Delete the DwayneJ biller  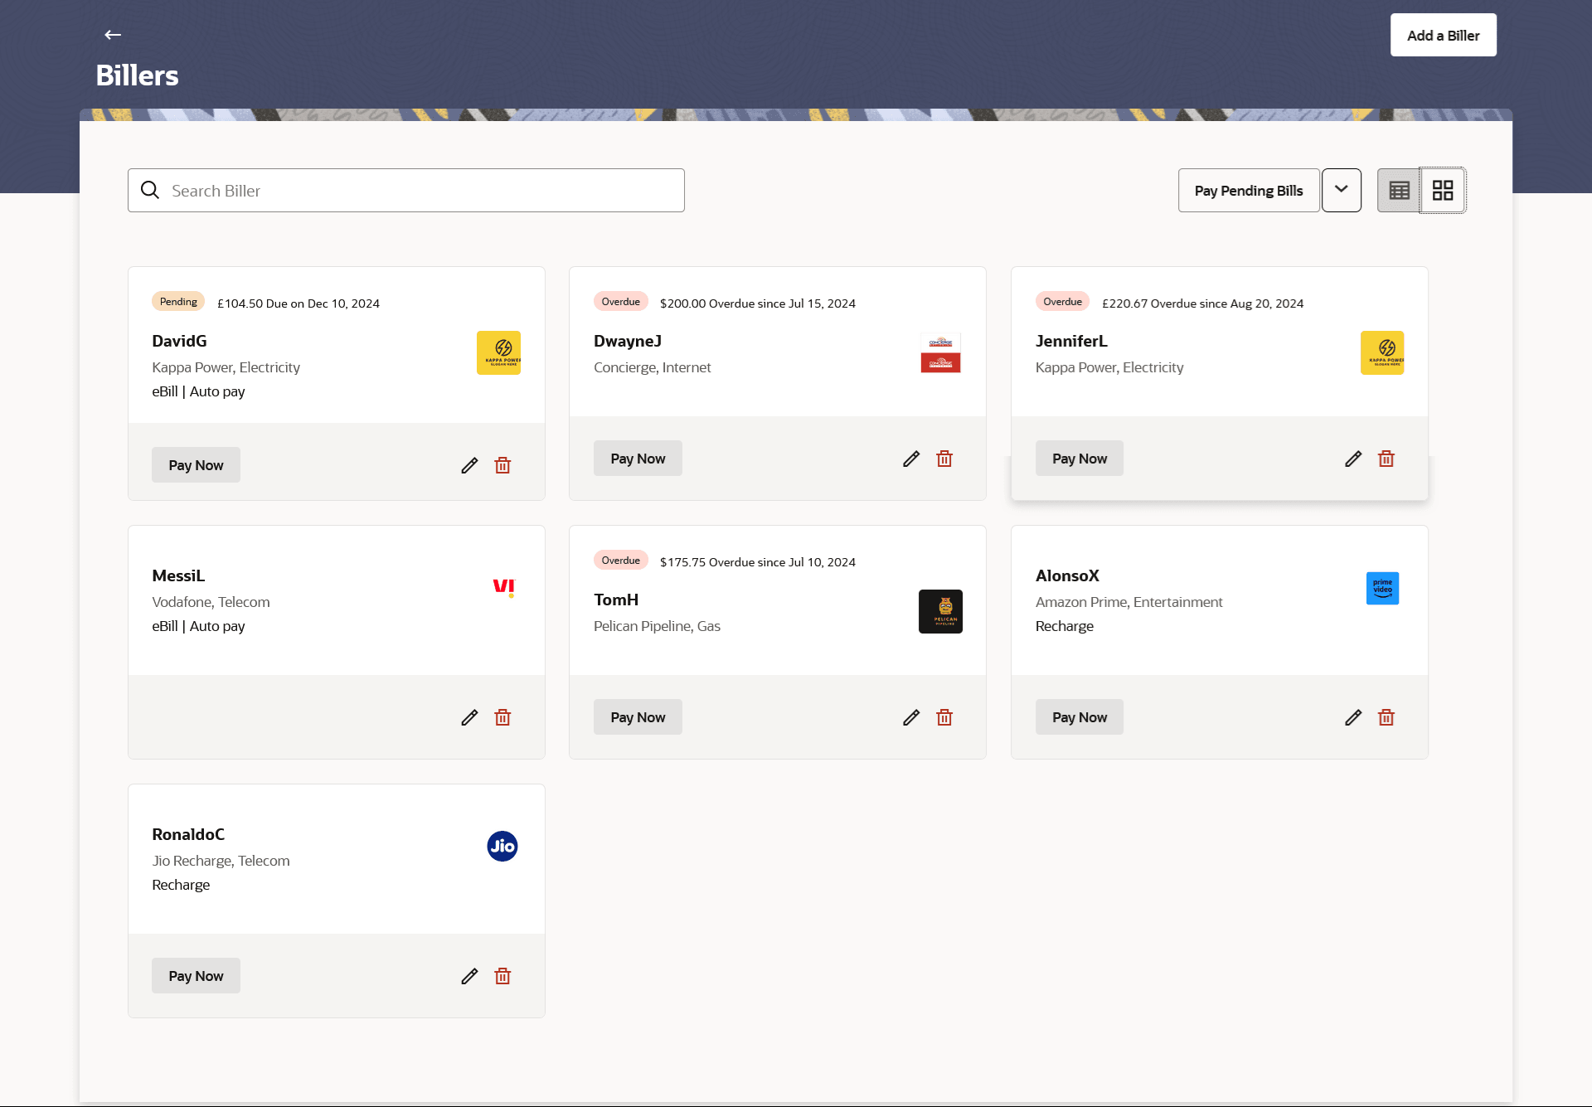click(x=944, y=459)
